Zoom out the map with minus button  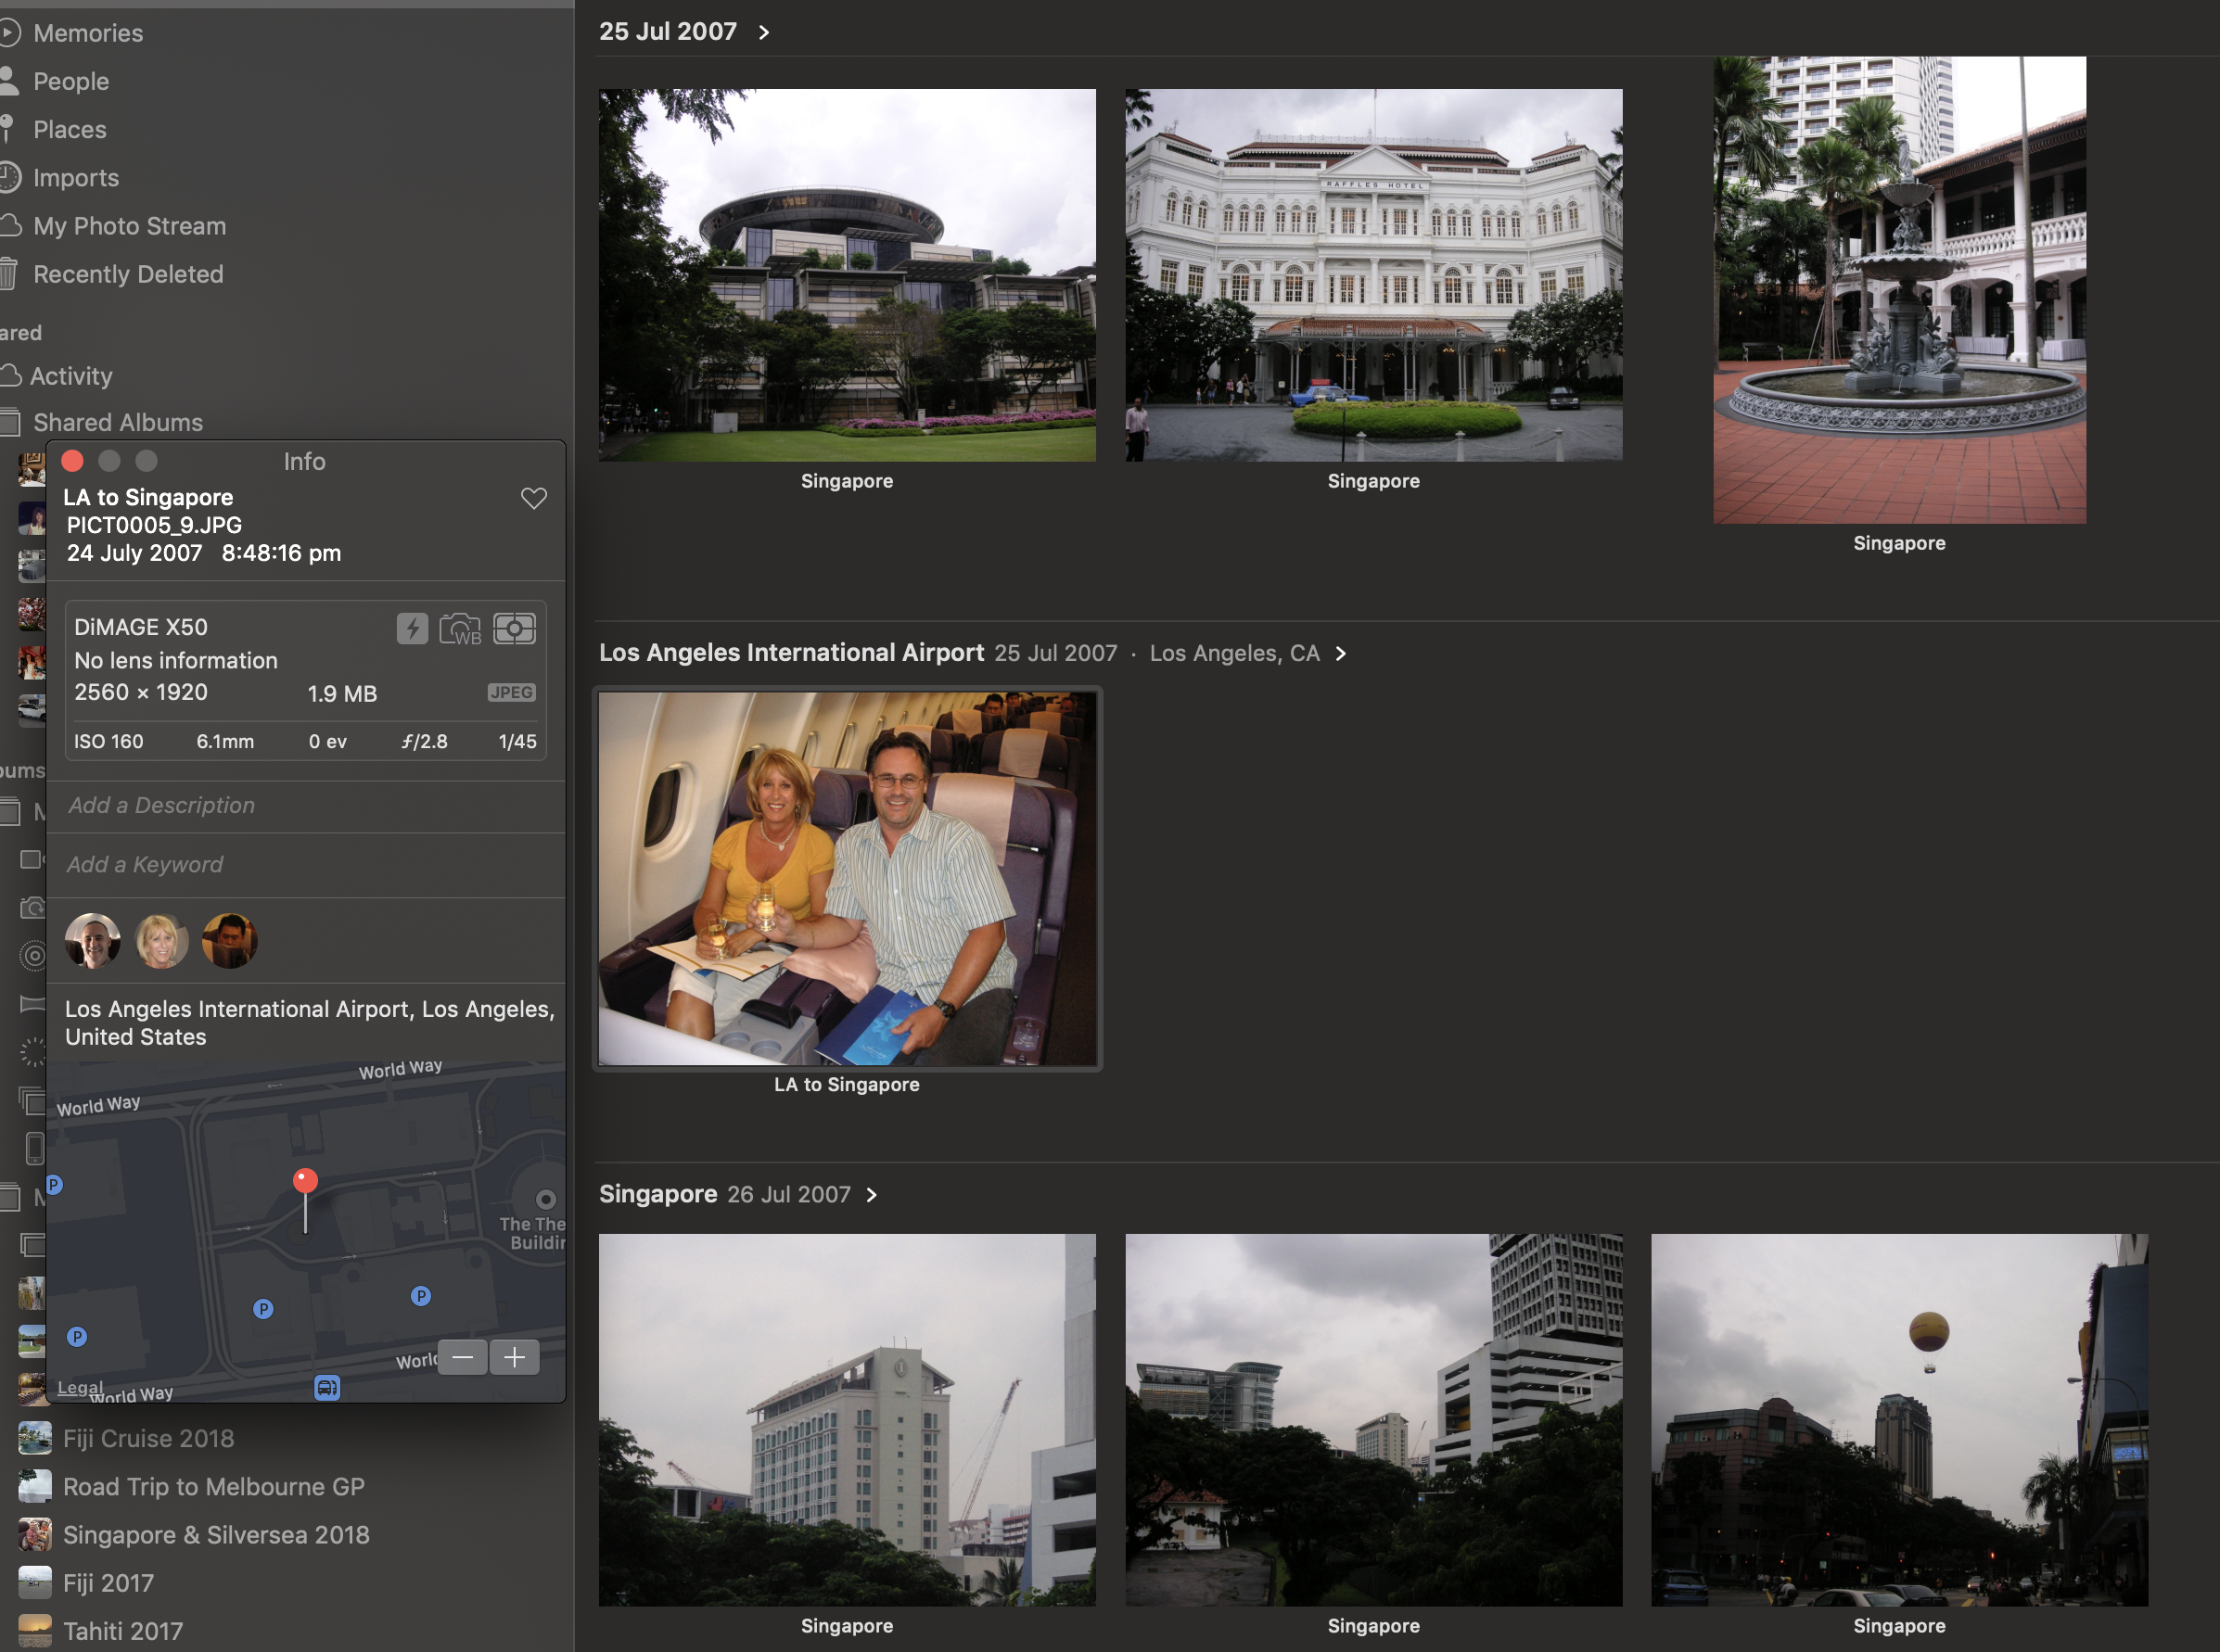tap(462, 1357)
